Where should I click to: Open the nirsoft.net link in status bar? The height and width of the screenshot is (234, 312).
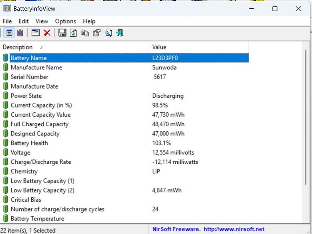tap(234, 229)
